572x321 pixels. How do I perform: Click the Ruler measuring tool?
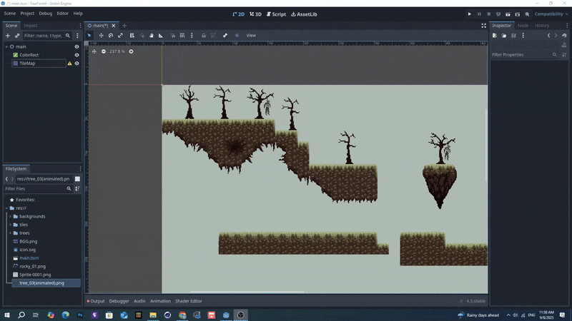click(161, 35)
